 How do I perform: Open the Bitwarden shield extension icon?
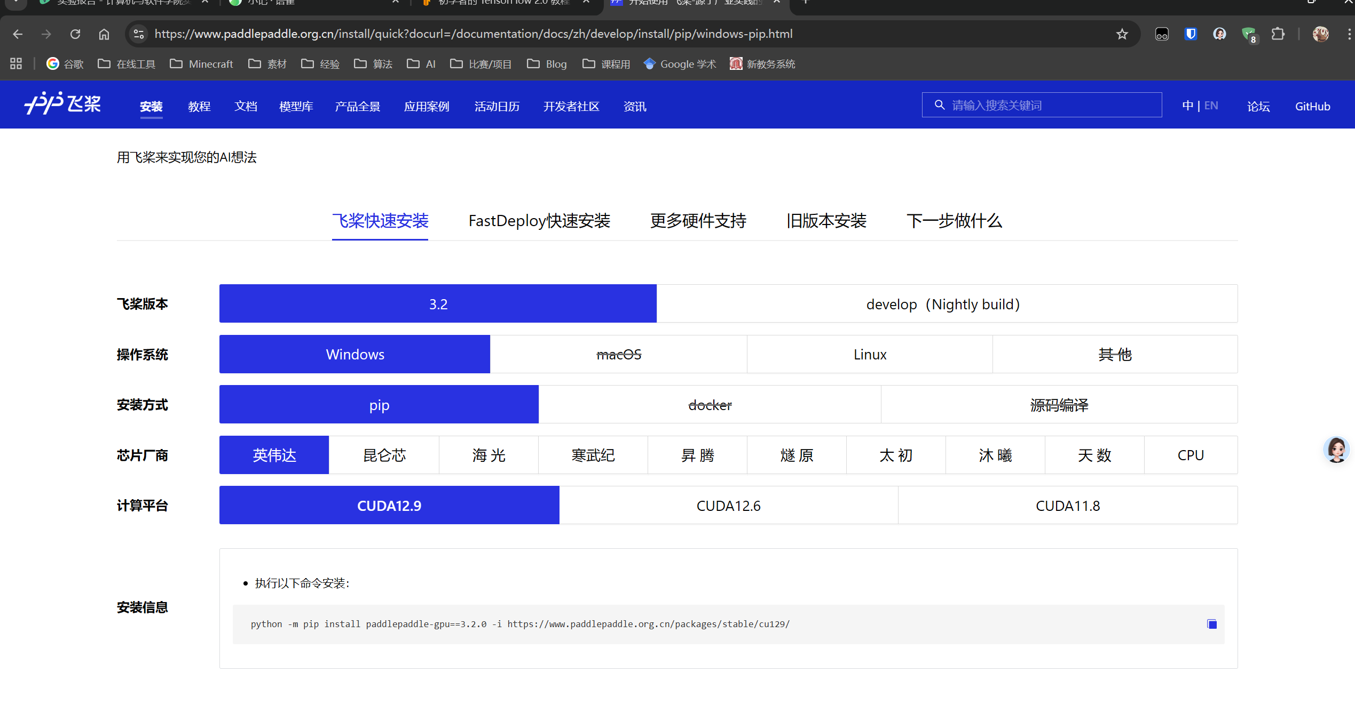point(1190,34)
